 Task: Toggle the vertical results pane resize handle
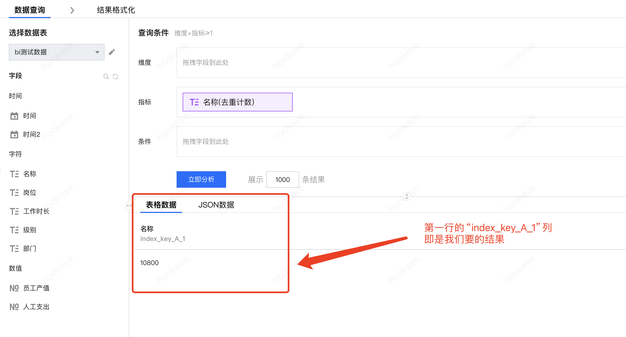point(407,196)
